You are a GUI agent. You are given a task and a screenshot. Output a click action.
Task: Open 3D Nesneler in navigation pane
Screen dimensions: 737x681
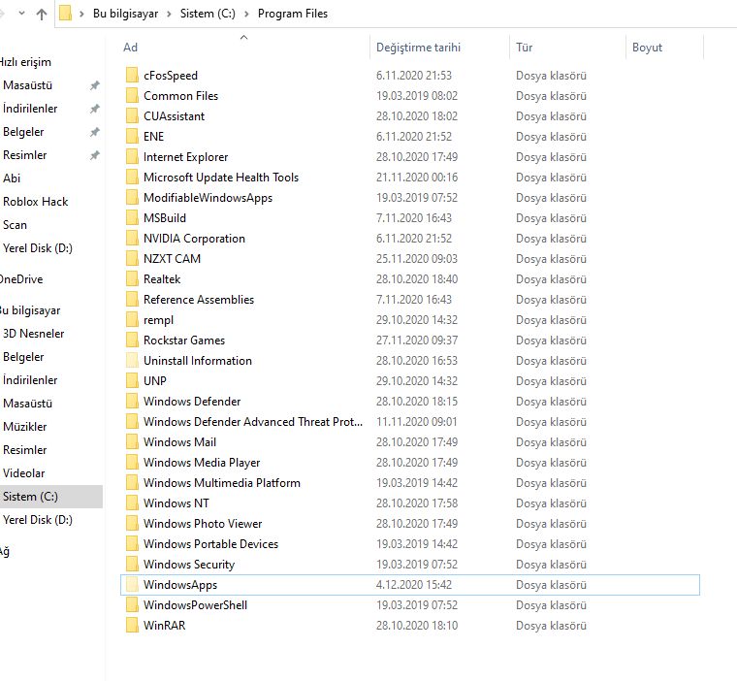(33, 334)
